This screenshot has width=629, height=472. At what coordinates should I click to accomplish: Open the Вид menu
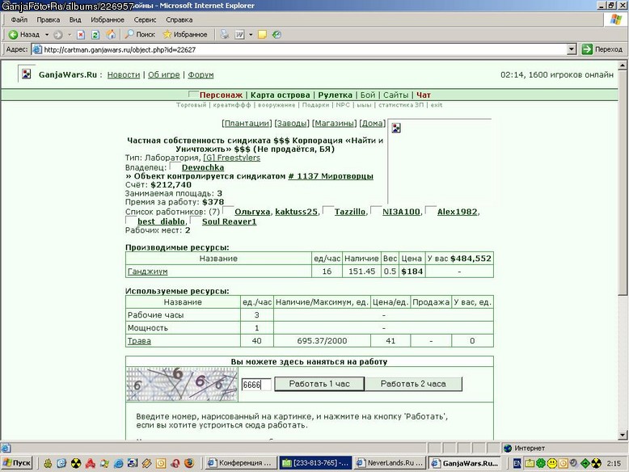[75, 19]
